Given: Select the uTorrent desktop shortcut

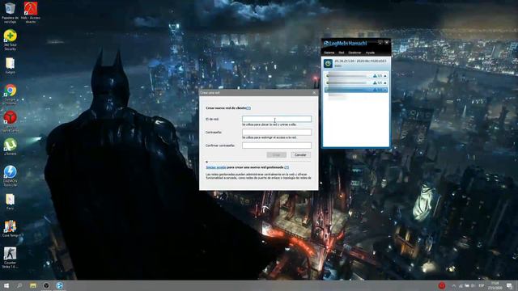Looking at the screenshot, I should coord(11,147).
